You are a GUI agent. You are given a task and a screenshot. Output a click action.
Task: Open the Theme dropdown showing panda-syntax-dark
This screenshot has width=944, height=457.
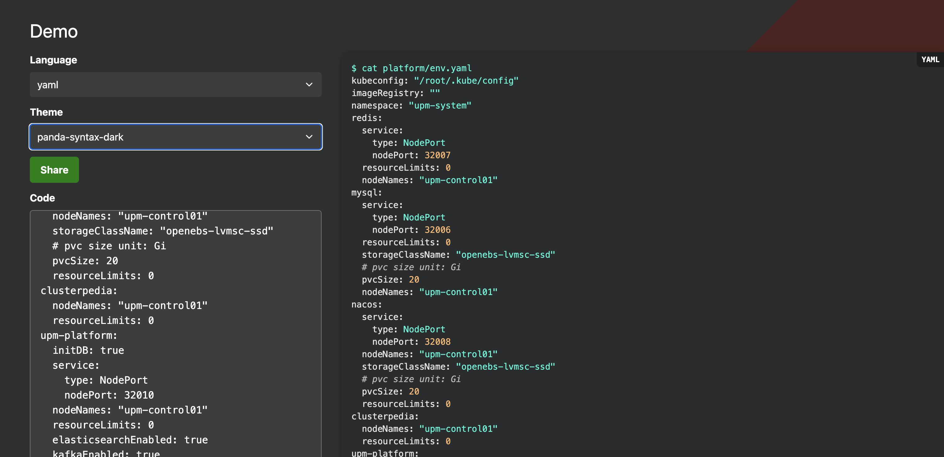tap(176, 137)
